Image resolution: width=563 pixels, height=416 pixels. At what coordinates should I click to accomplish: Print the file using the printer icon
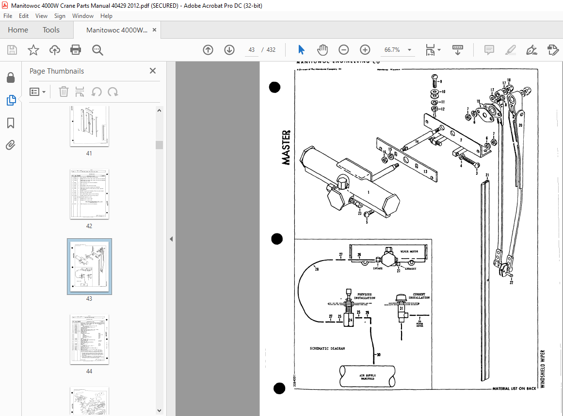click(76, 50)
